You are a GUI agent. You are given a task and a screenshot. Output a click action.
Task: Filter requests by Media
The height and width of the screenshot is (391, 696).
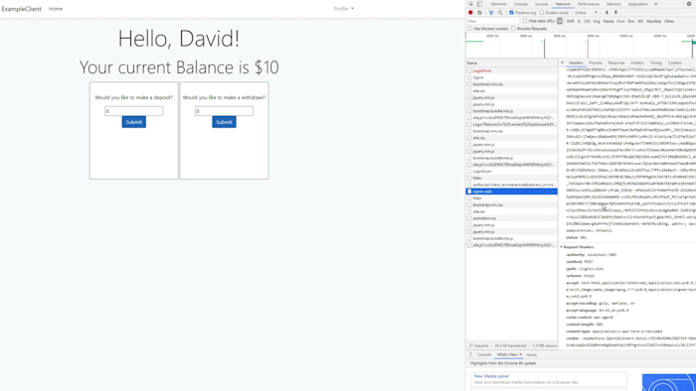[609, 21]
